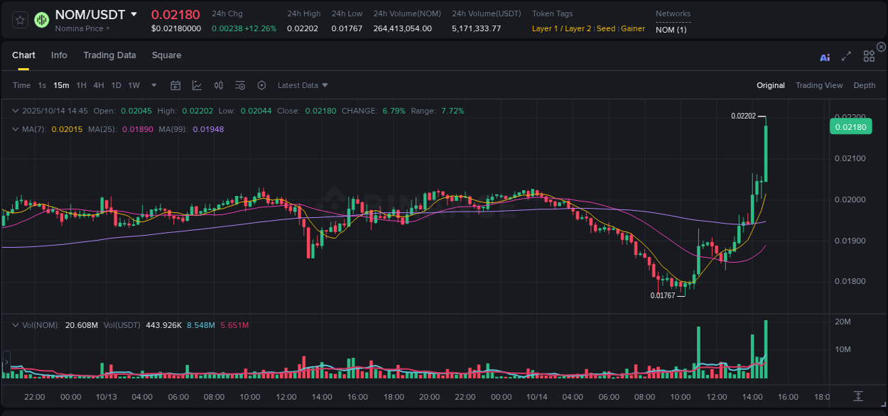
Task: Open the Latest Data dropdown
Action: tap(301, 85)
